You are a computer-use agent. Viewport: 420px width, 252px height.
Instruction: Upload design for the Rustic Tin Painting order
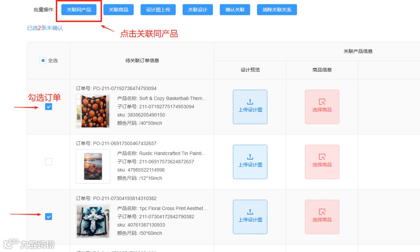250,162
